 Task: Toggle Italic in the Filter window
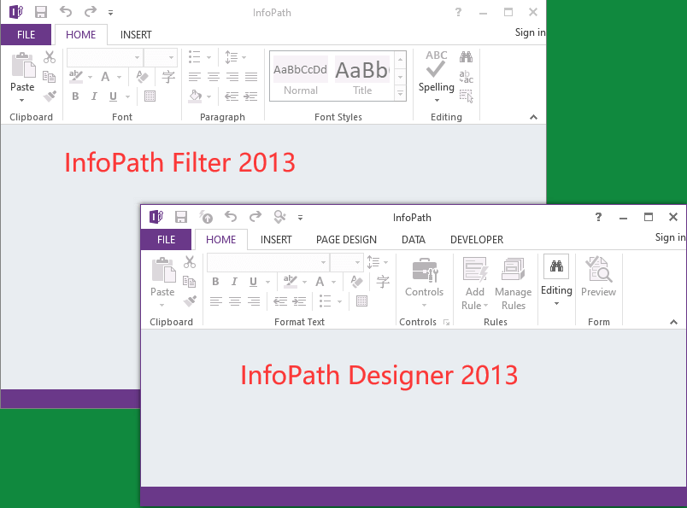[94, 96]
